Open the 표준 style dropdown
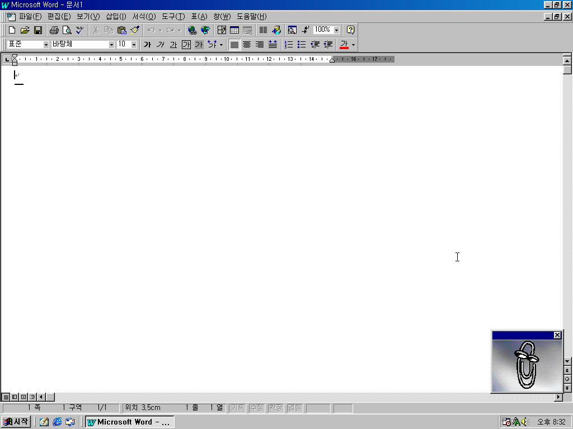 click(x=46, y=45)
